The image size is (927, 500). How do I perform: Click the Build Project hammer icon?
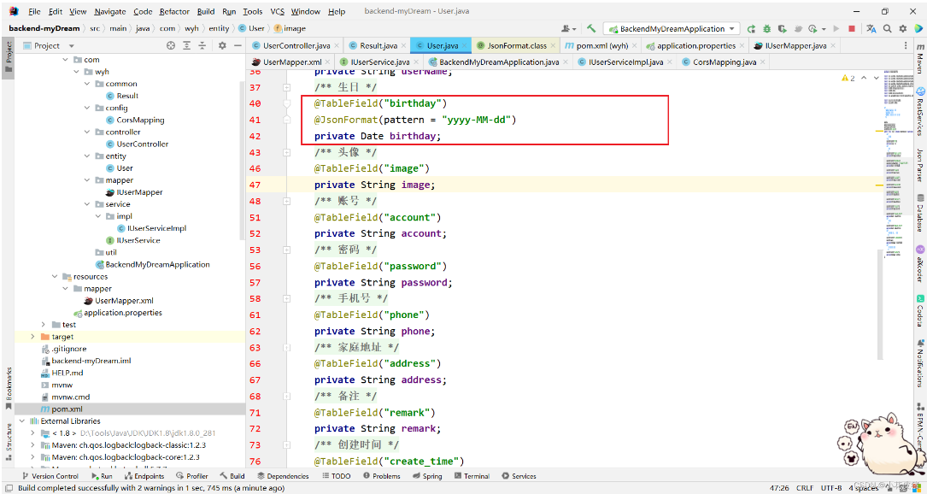click(x=590, y=28)
